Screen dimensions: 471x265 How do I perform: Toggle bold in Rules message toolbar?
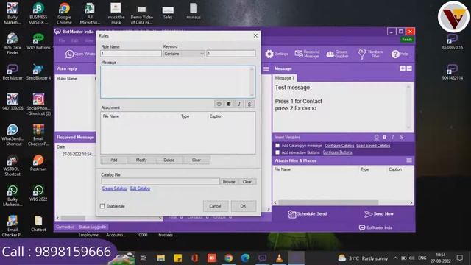(229, 104)
